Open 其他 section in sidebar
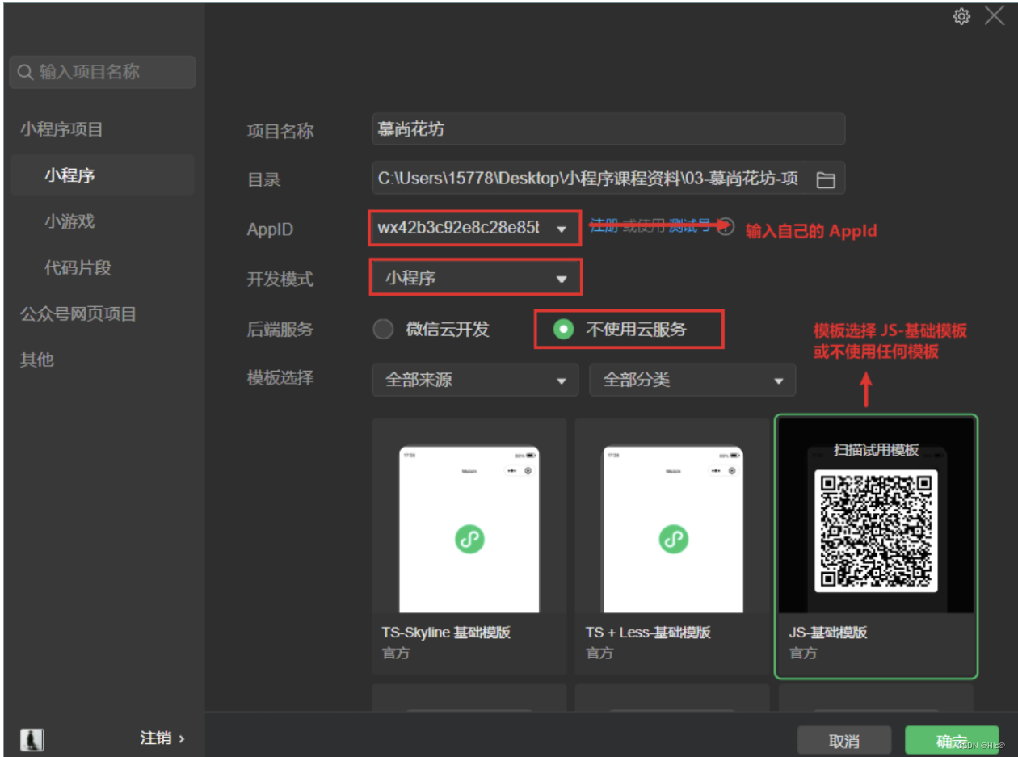This screenshot has height=757, width=1018. (37, 360)
